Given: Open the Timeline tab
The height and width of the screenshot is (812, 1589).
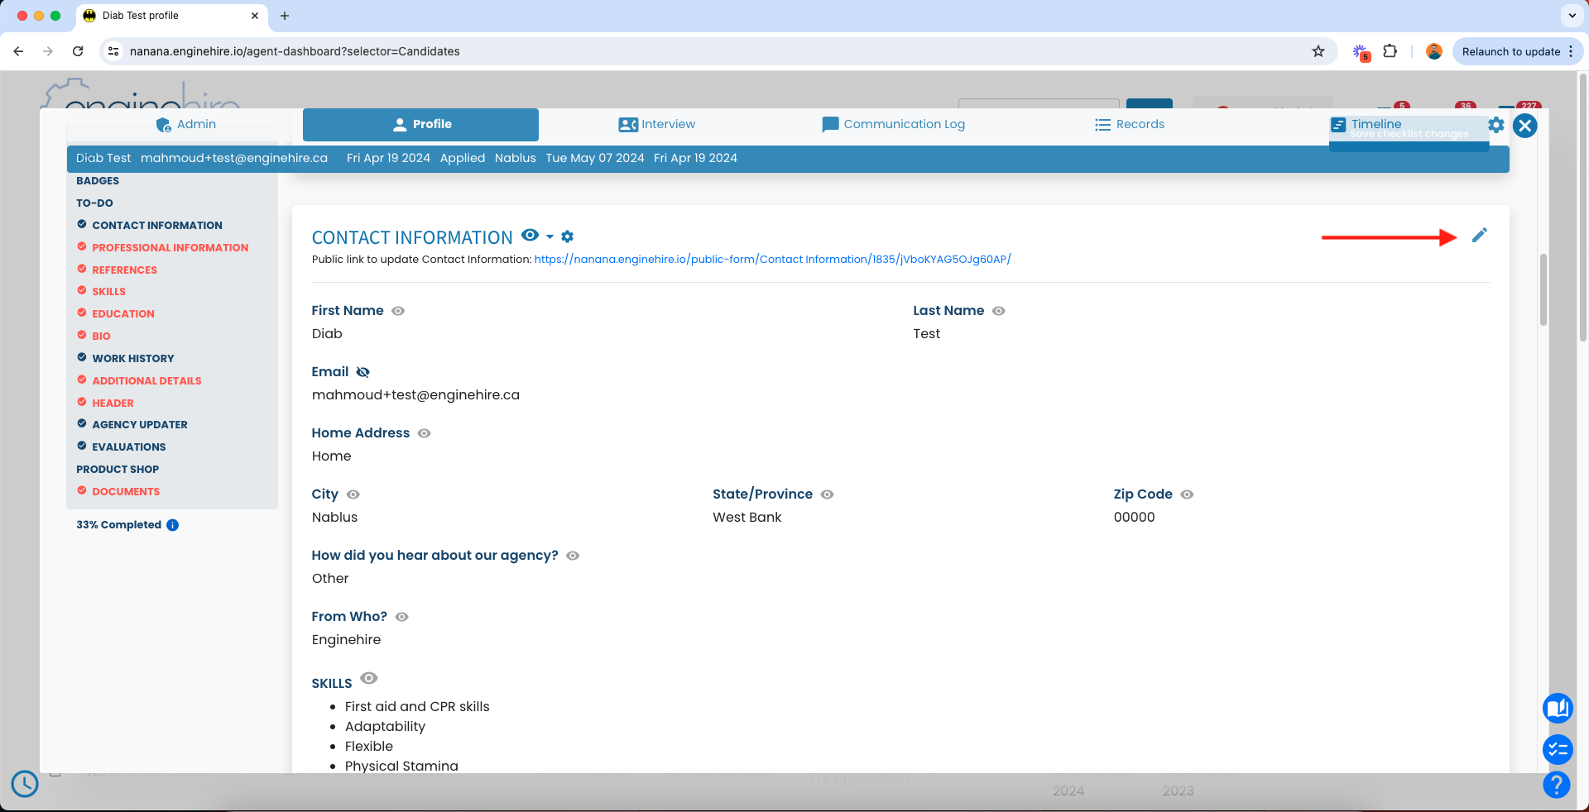Looking at the screenshot, I should [1366, 124].
